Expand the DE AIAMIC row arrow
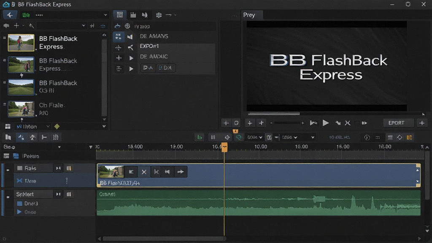Screen dimensions: 432x243 click(x=132, y=58)
